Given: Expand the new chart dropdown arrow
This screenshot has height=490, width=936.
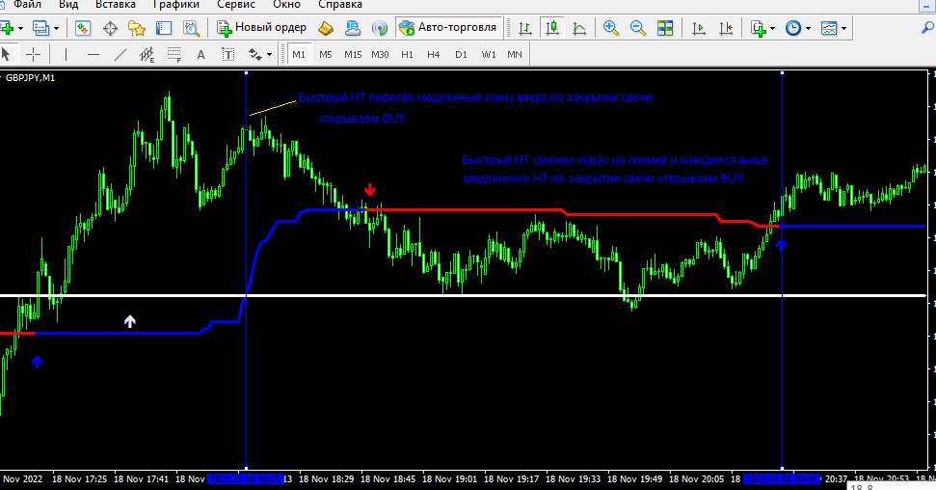Looking at the screenshot, I should point(20,28).
